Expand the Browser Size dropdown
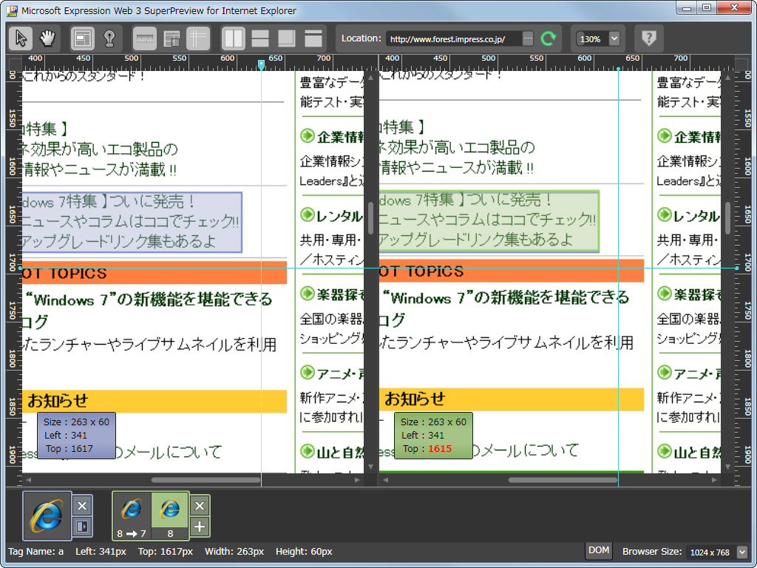The height and width of the screenshot is (568, 757). (x=742, y=552)
